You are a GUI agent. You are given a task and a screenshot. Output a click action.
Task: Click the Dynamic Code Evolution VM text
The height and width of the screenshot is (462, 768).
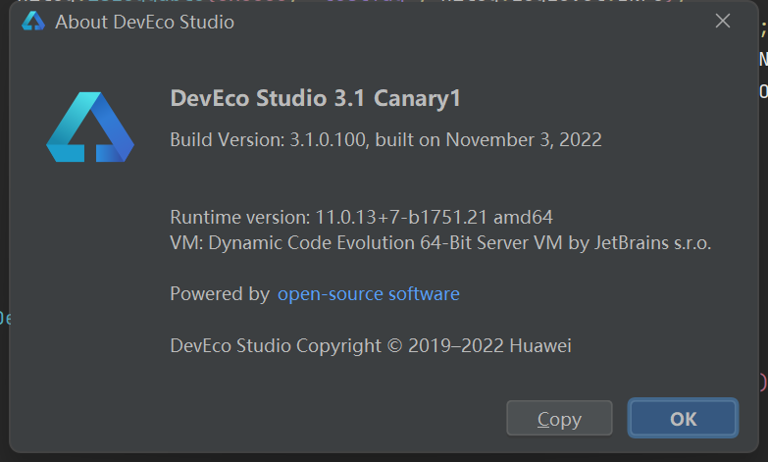(385, 243)
